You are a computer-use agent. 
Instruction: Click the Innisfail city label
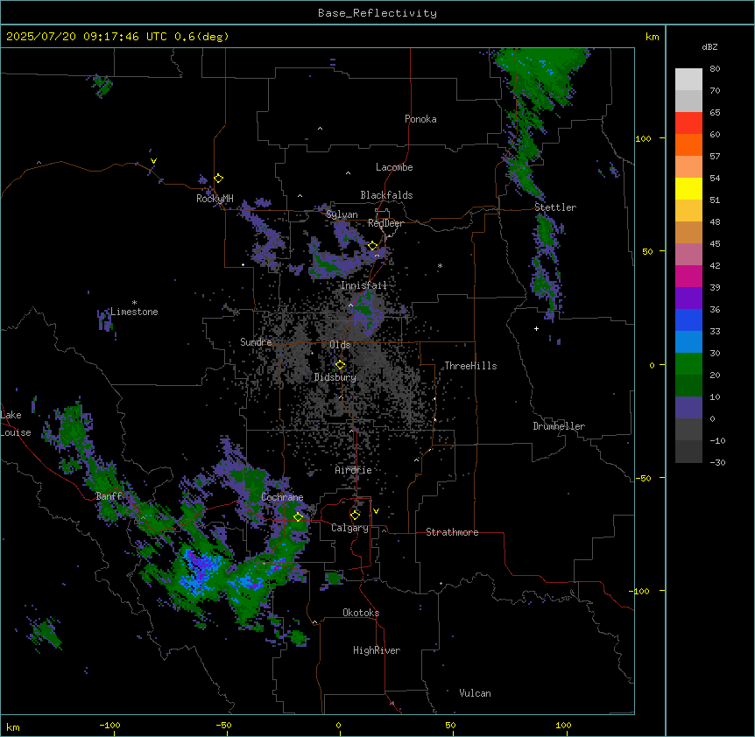(x=363, y=285)
